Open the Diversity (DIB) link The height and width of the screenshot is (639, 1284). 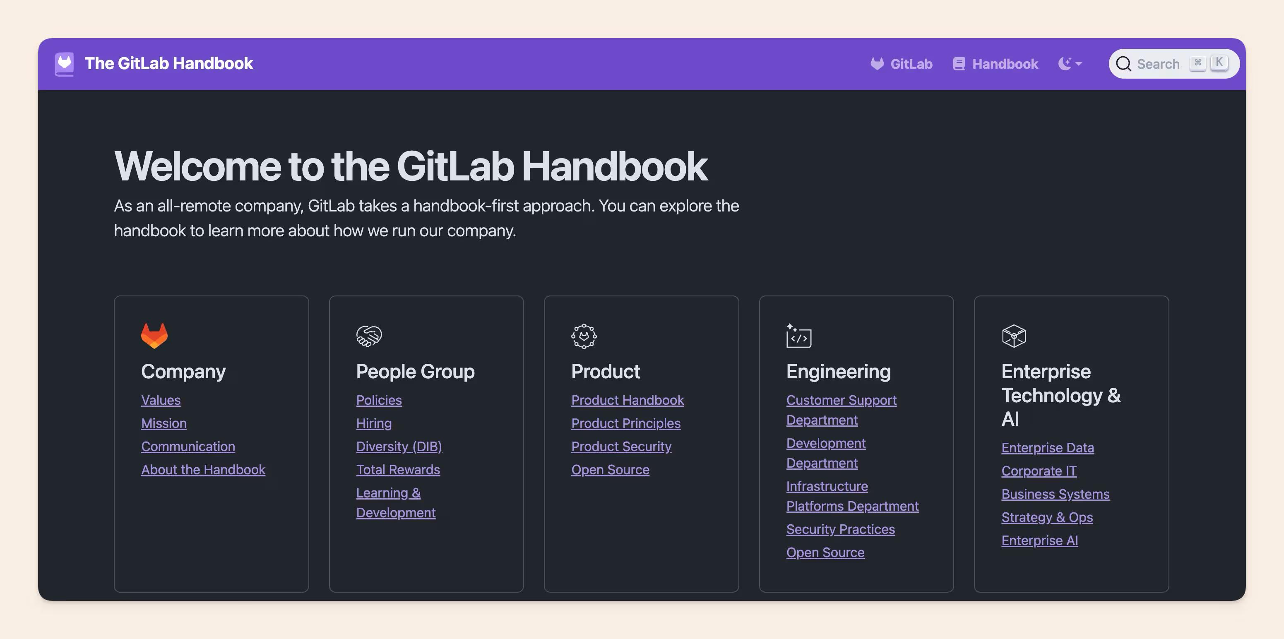[399, 447]
